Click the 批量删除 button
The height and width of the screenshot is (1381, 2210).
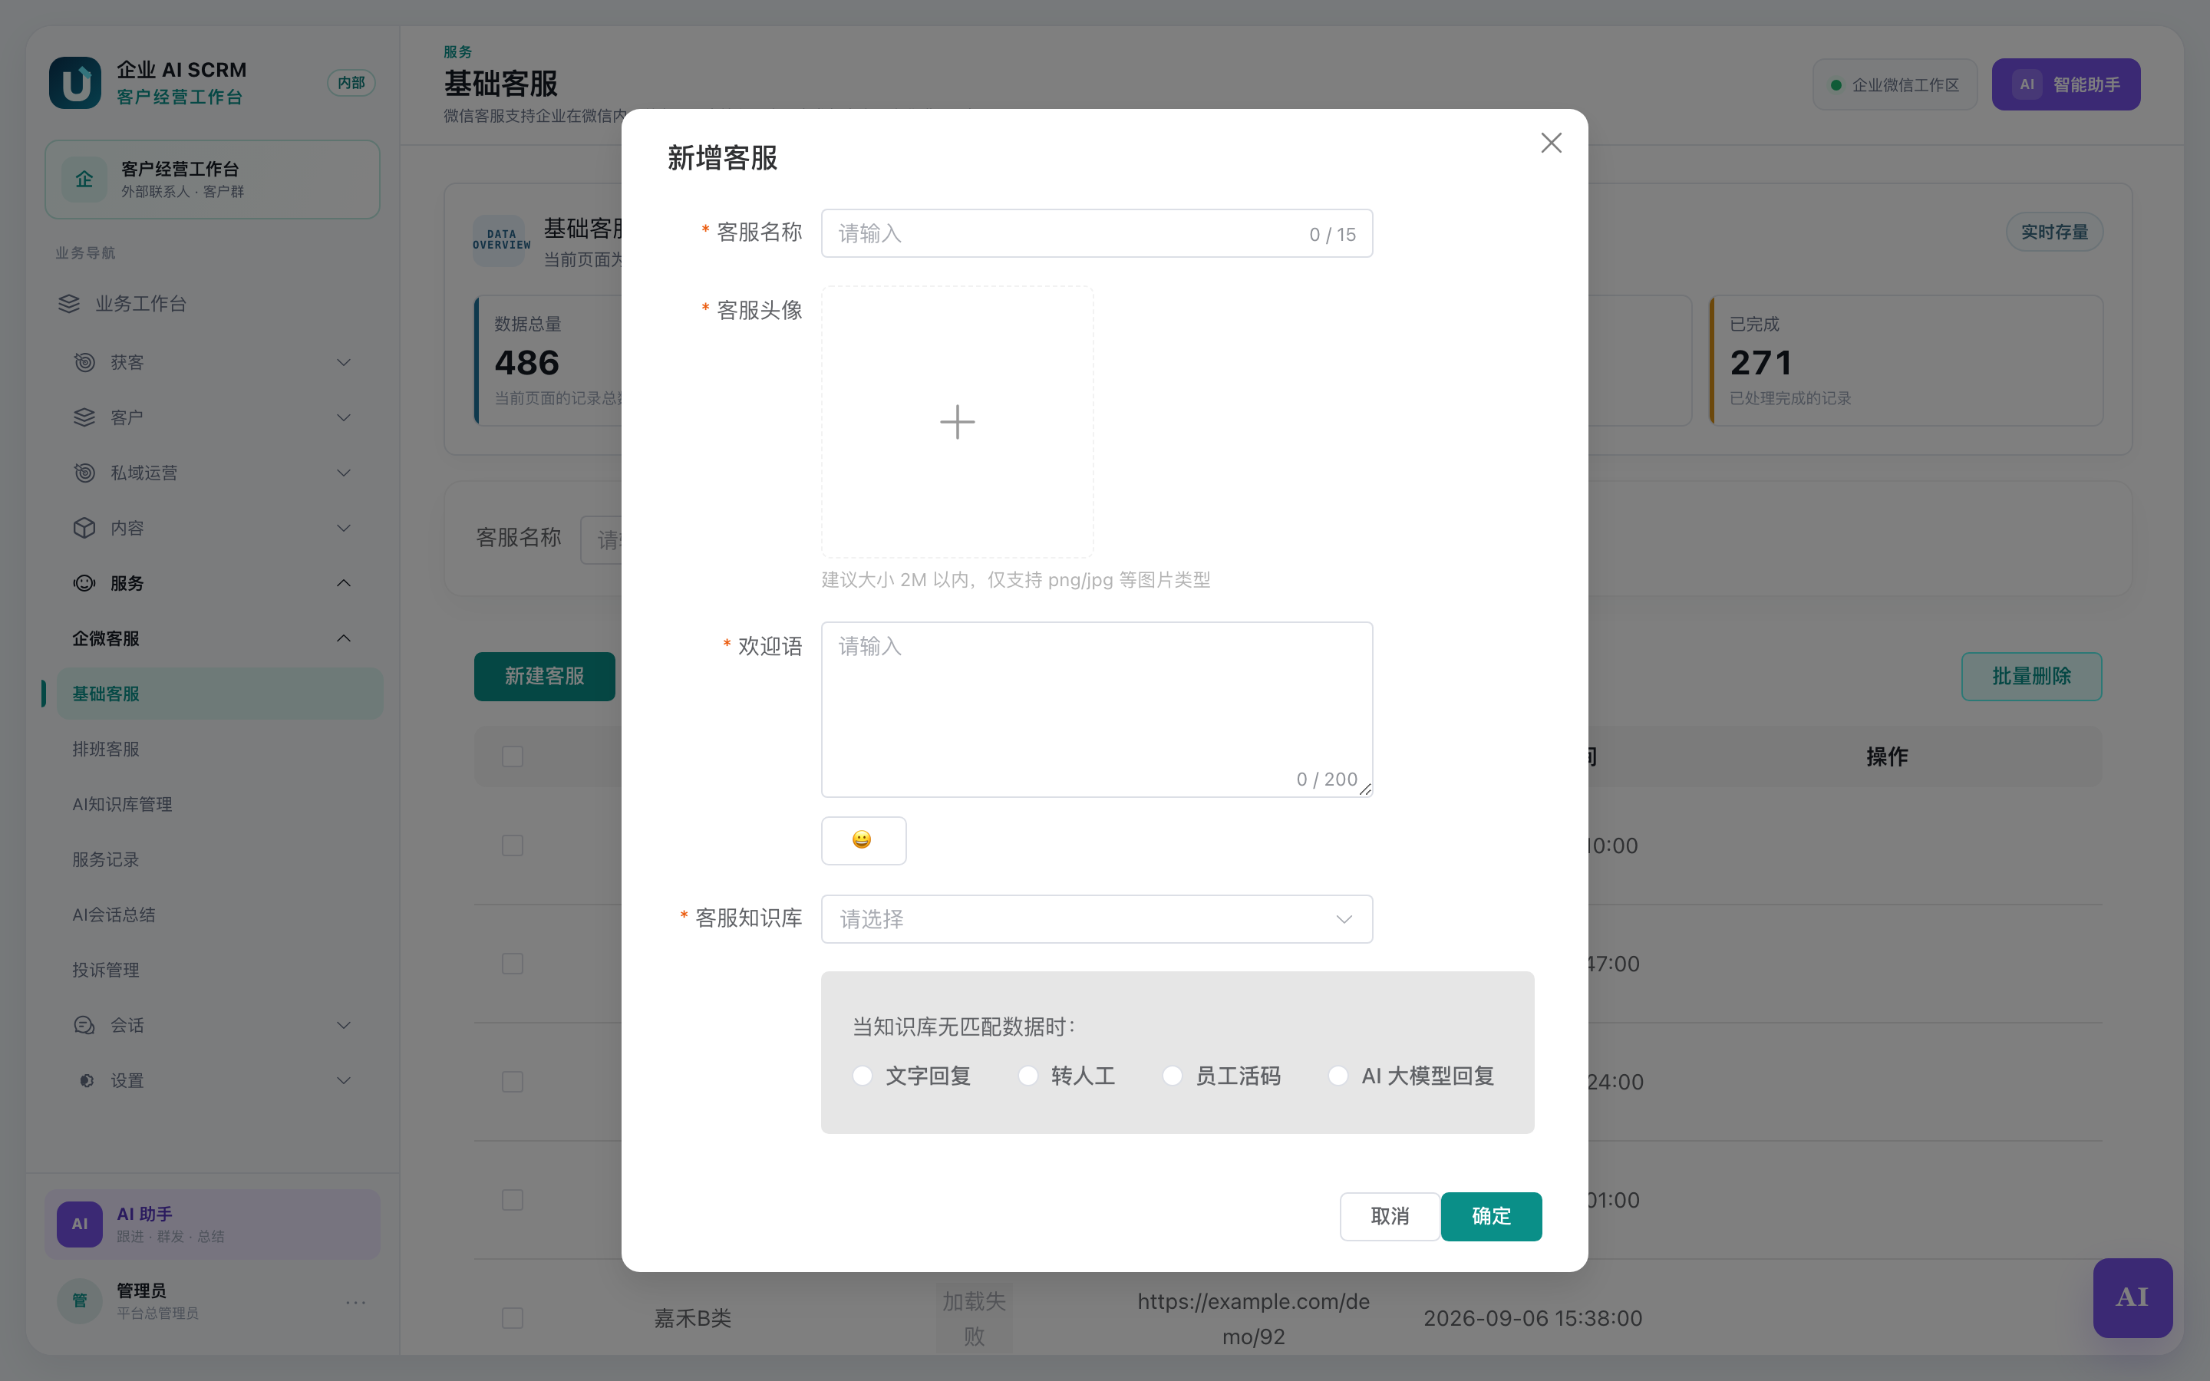(2031, 676)
